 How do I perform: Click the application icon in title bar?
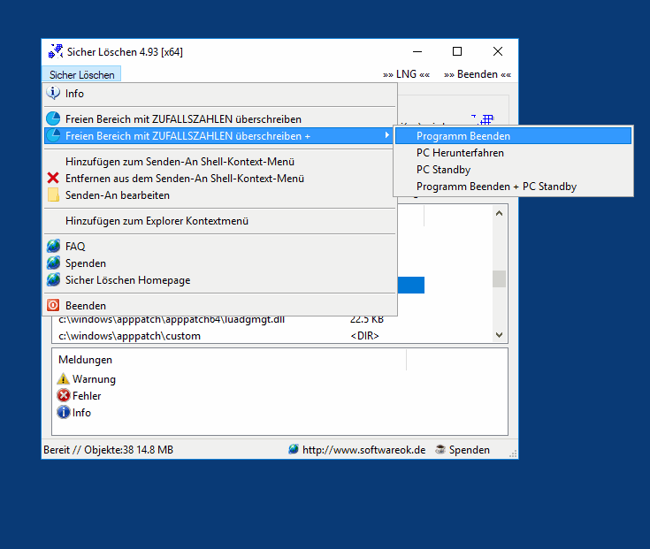(56, 51)
